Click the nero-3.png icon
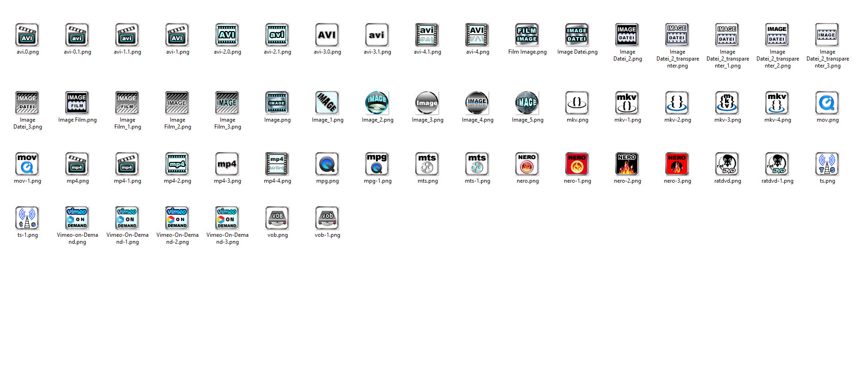The height and width of the screenshot is (370, 856). (677, 164)
